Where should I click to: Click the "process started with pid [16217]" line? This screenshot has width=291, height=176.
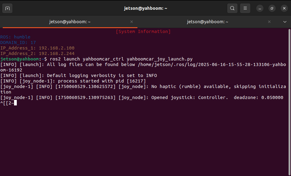[73, 81]
